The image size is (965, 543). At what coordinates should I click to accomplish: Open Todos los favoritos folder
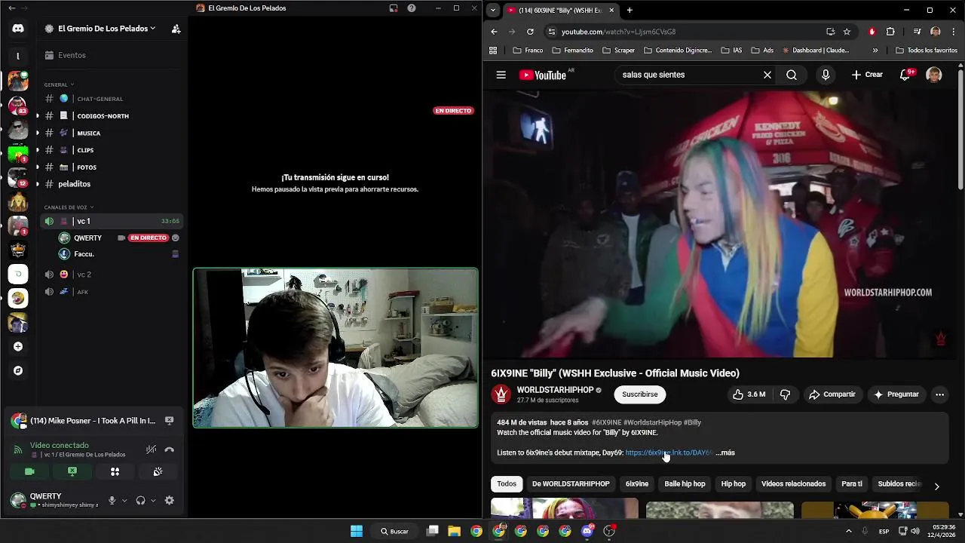pyautogui.click(x=927, y=51)
